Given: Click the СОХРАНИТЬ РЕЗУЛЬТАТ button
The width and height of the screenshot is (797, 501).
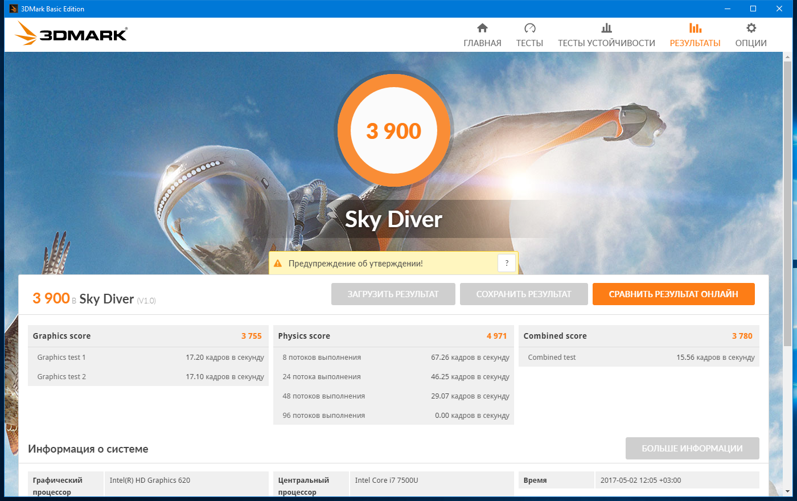Looking at the screenshot, I should point(524,294).
